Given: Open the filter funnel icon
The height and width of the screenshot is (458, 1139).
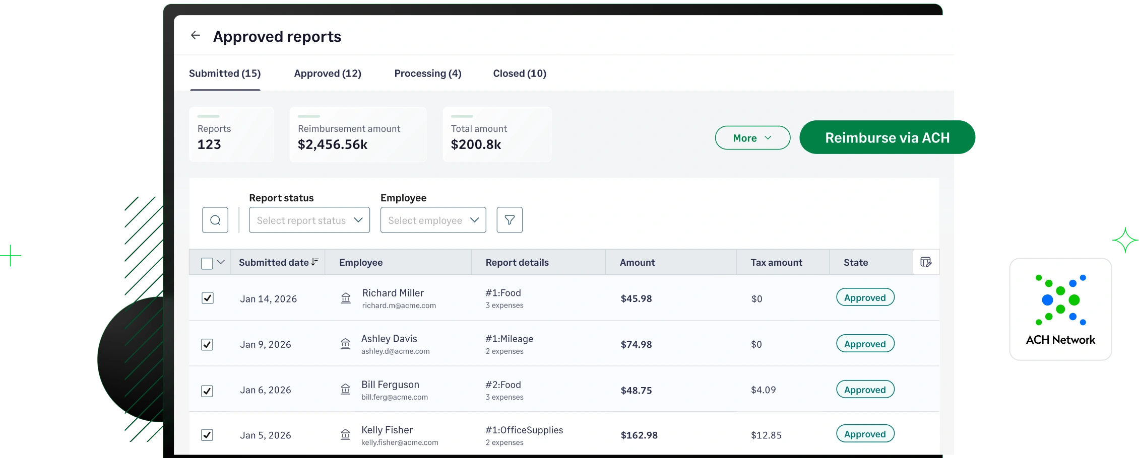Looking at the screenshot, I should [x=510, y=220].
